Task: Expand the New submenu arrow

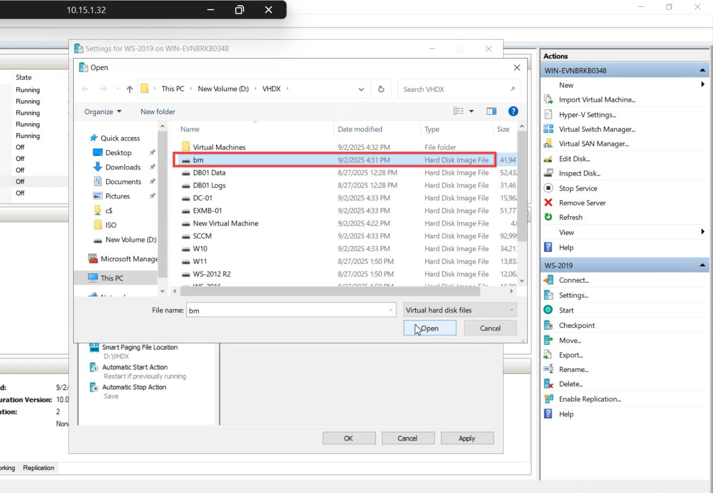Action: pos(702,84)
